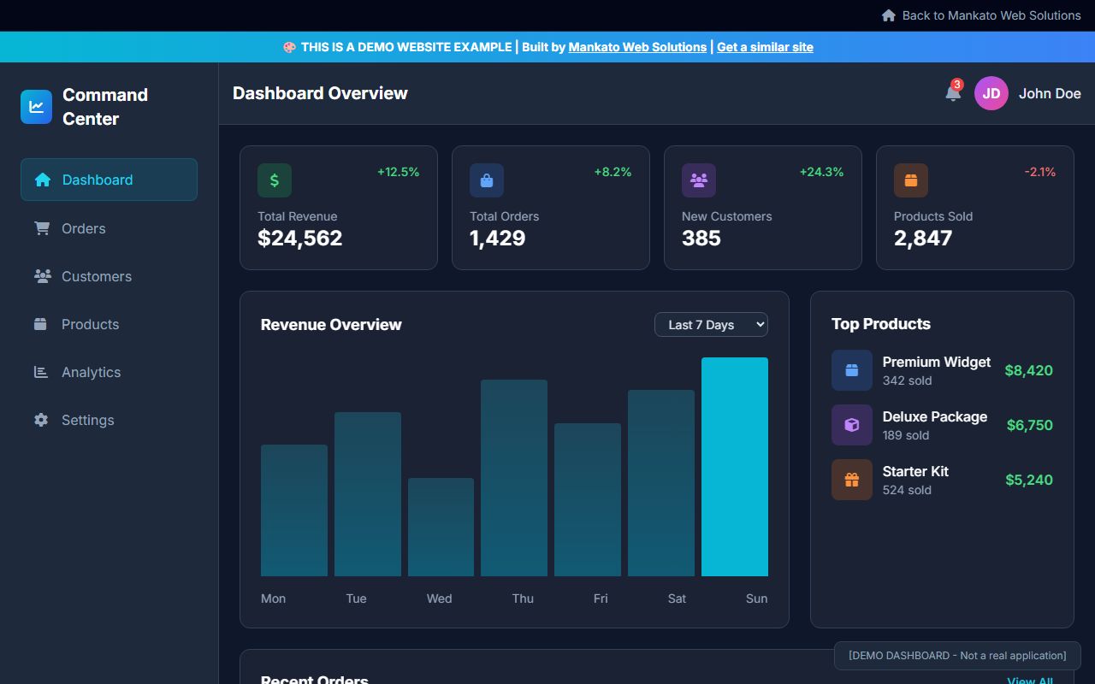Screen dimensions: 1095x684
Task: Open Analytics chart icon in sidebar
Action: click(40, 372)
